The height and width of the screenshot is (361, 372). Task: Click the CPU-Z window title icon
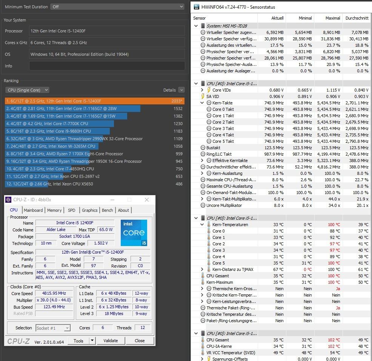coord(8,200)
